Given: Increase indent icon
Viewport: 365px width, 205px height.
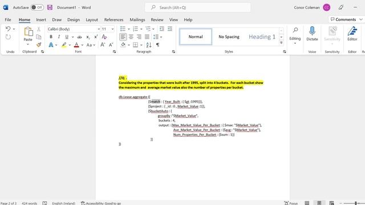Looking at the screenshot, I should [x=170, y=29].
